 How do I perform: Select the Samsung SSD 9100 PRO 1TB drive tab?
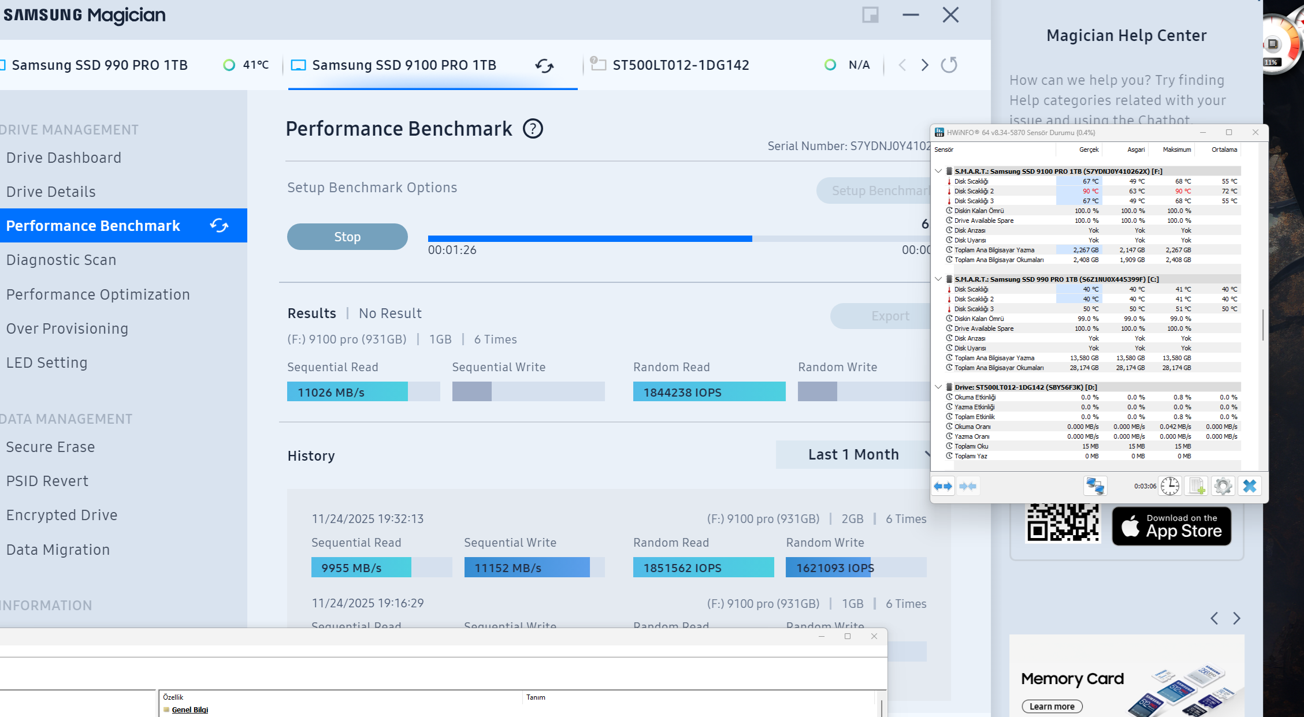pyautogui.click(x=433, y=65)
